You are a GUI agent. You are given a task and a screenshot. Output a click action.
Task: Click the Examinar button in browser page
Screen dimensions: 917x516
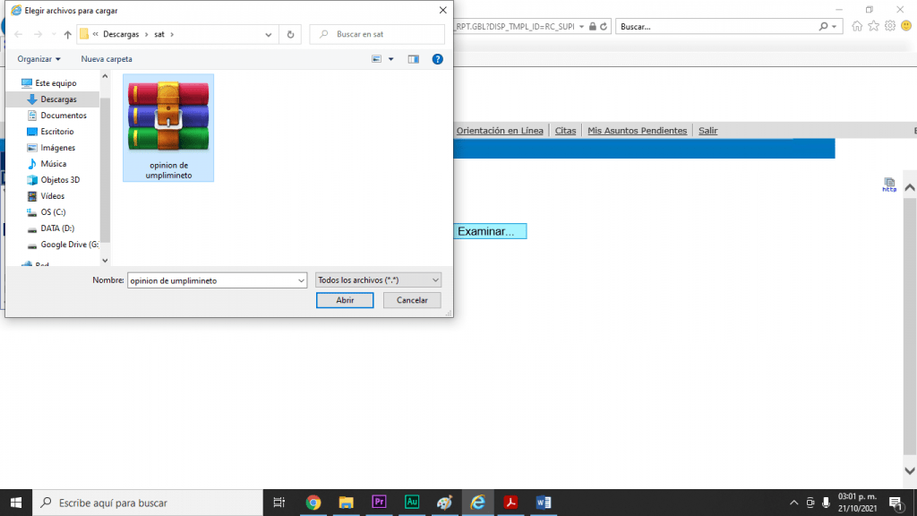pyautogui.click(x=490, y=231)
